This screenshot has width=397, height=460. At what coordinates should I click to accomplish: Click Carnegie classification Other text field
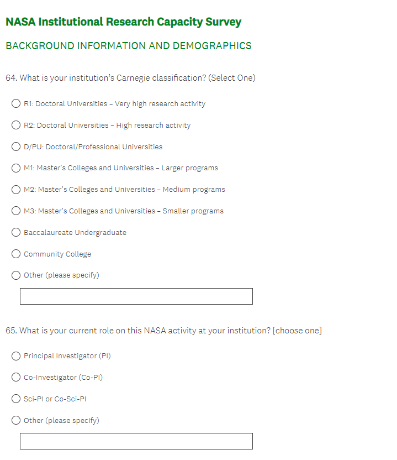pos(136,296)
